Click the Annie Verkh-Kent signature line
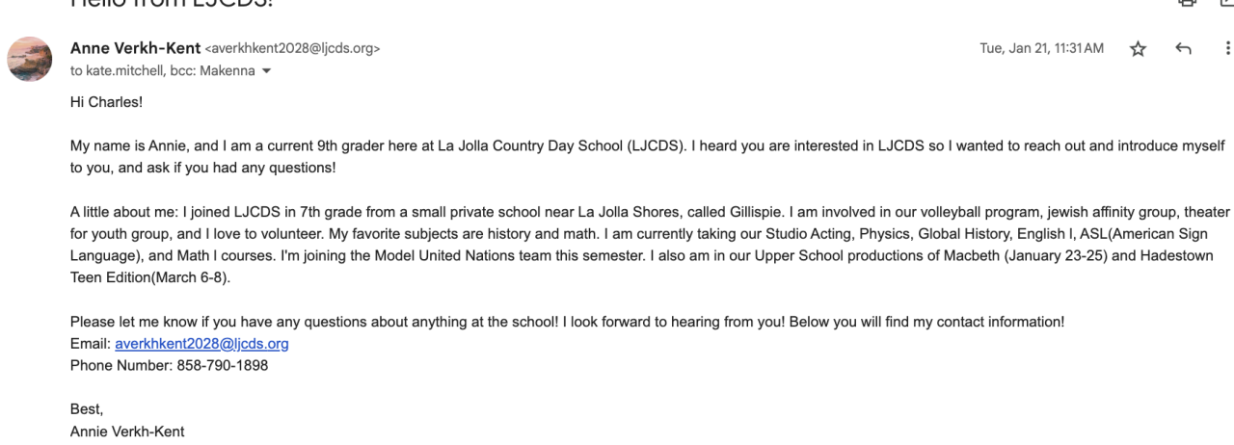 click(x=127, y=432)
